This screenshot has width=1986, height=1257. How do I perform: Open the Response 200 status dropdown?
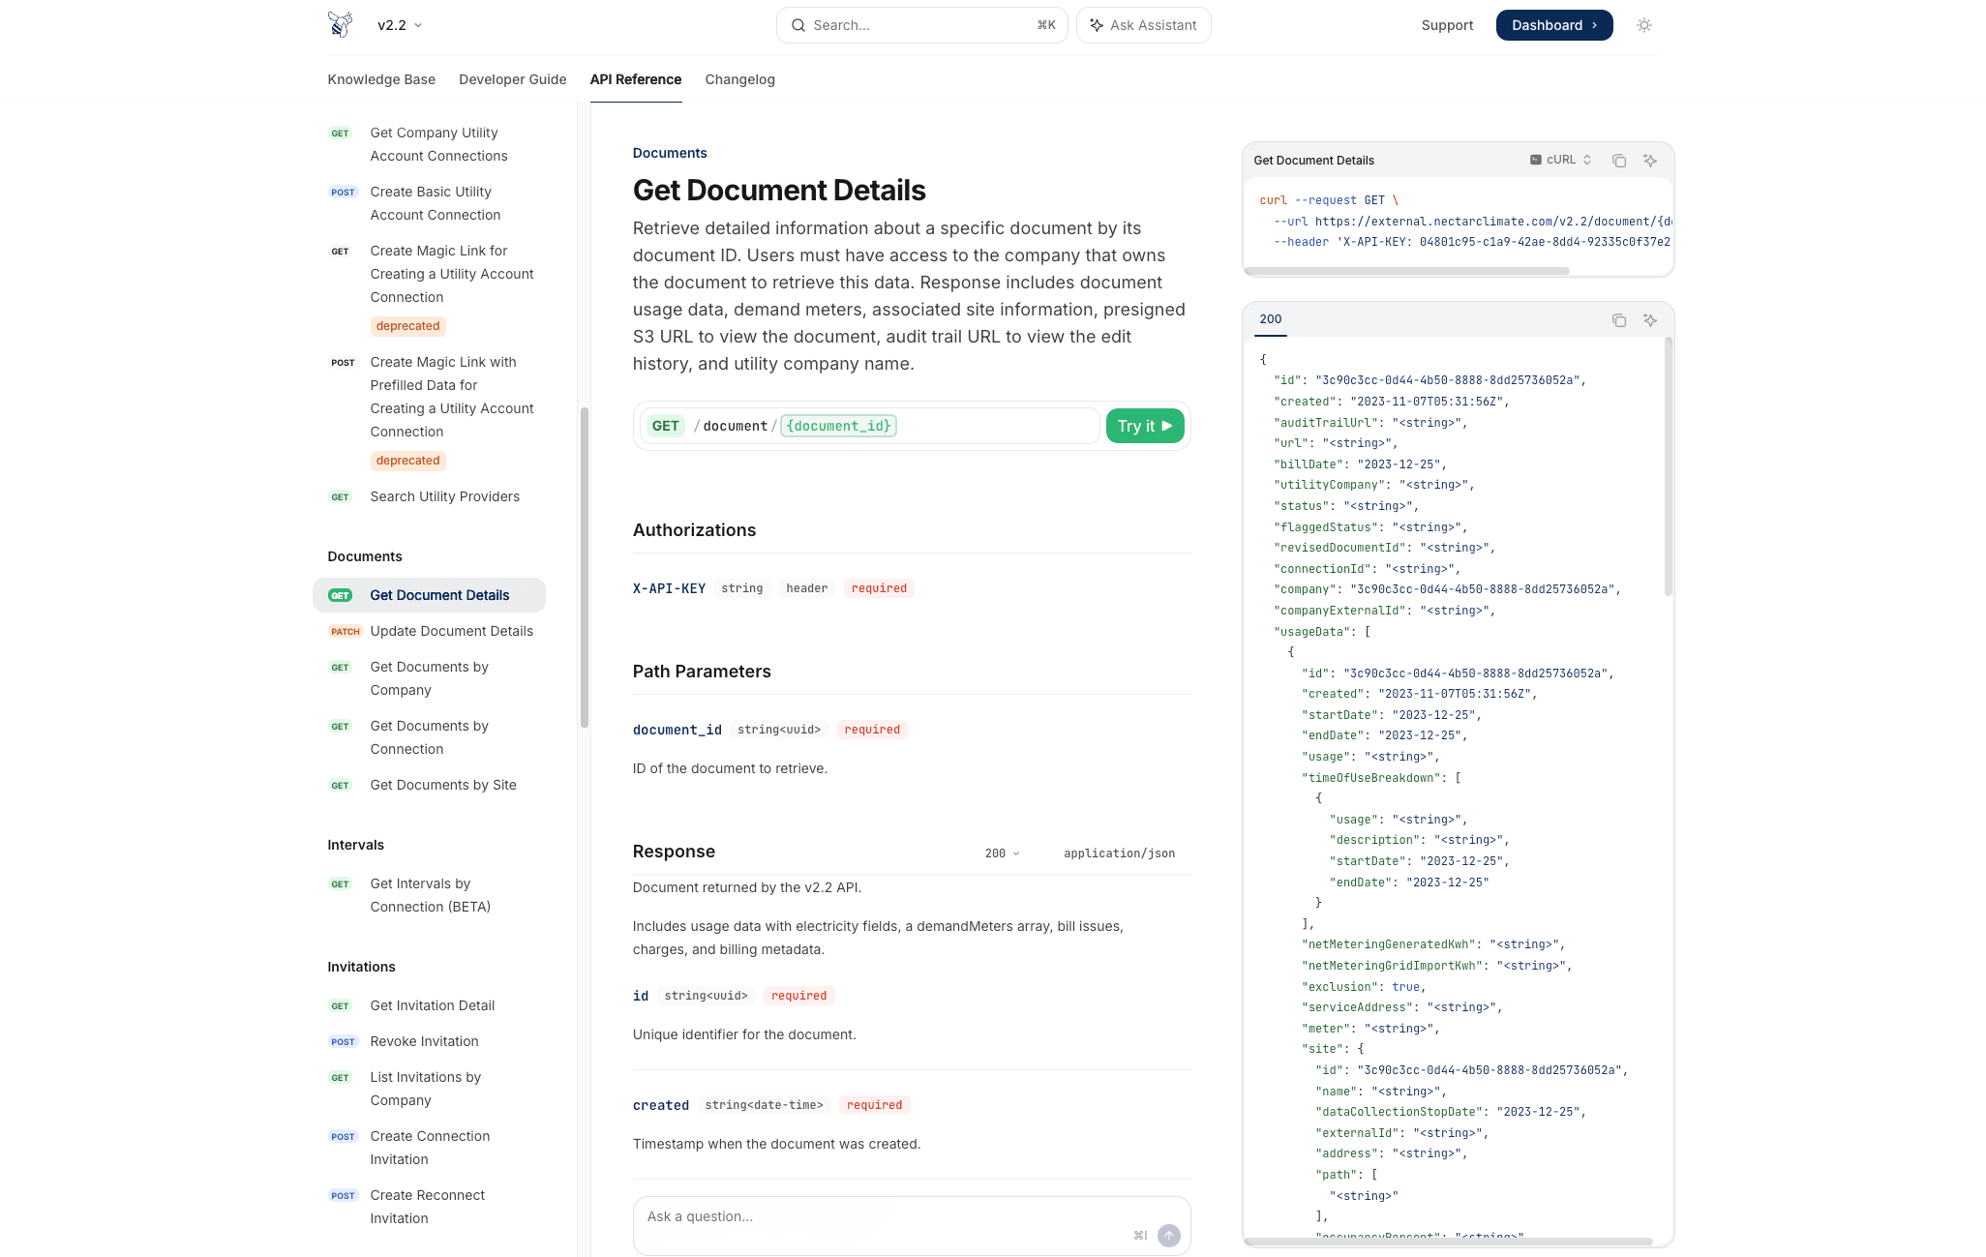click(1003, 853)
